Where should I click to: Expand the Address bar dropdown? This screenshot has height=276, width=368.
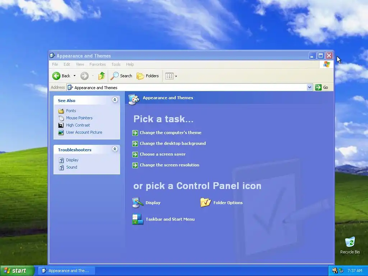pyautogui.click(x=309, y=87)
